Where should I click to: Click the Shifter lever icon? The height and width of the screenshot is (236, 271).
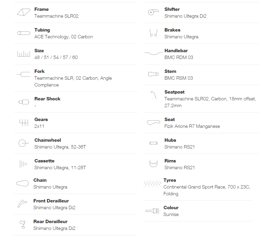pyautogui.click(x=153, y=12)
